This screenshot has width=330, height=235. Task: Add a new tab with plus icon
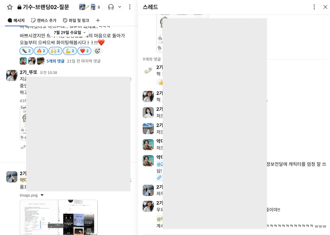click(x=98, y=20)
